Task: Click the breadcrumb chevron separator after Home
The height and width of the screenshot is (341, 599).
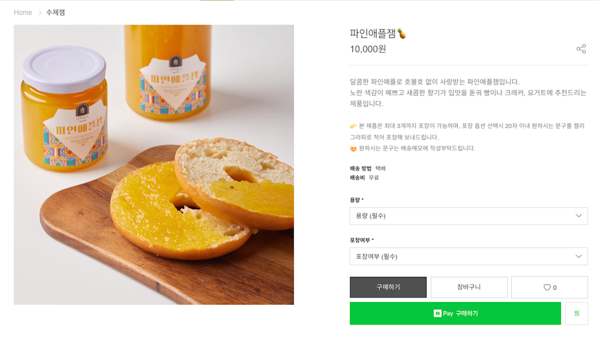Action: 40,13
